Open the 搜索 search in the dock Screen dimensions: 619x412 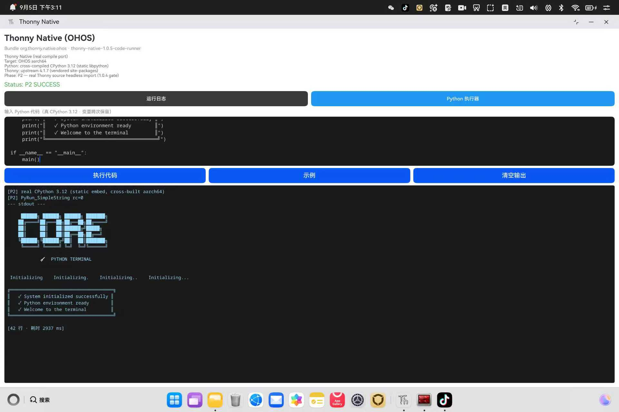point(40,400)
